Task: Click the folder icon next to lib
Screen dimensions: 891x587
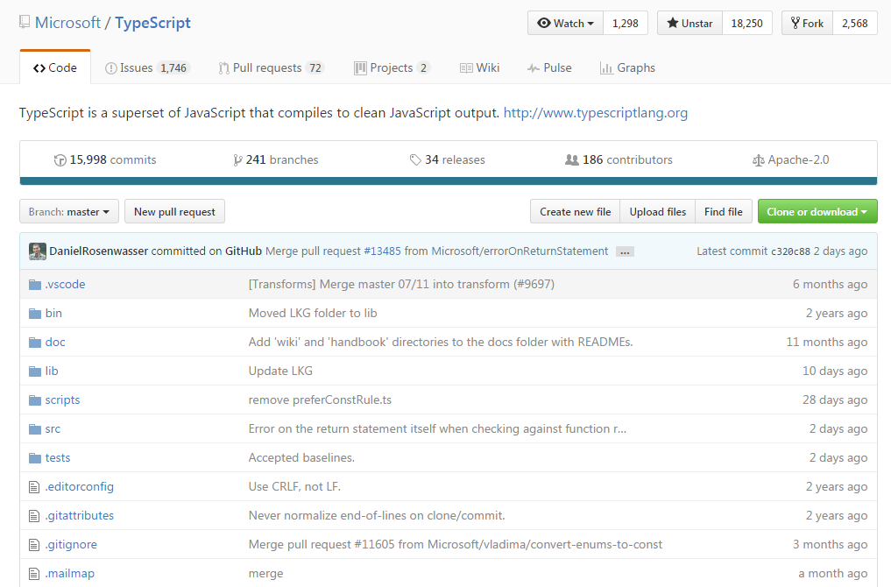Action: point(35,371)
